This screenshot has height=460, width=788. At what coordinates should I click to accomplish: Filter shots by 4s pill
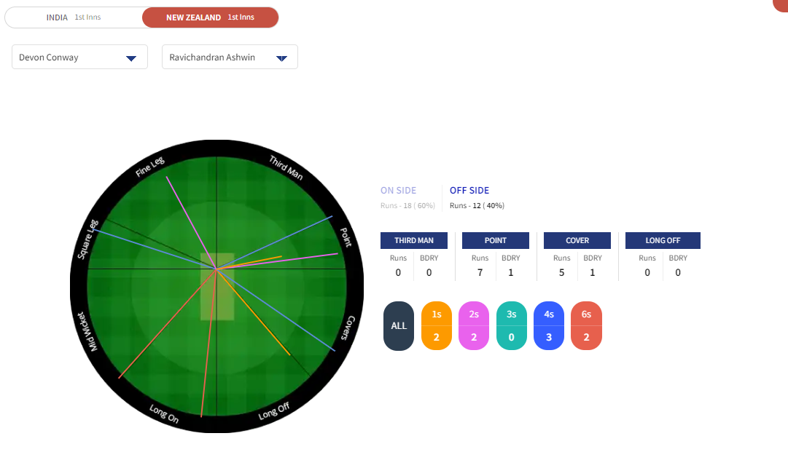tap(549, 326)
